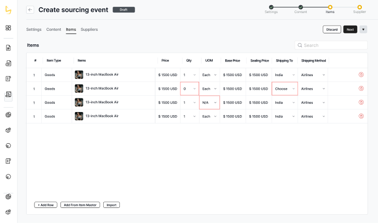This screenshot has width=378, height=223.
Task: Open Qty dropdown showing 0
Action: (190, 89)
